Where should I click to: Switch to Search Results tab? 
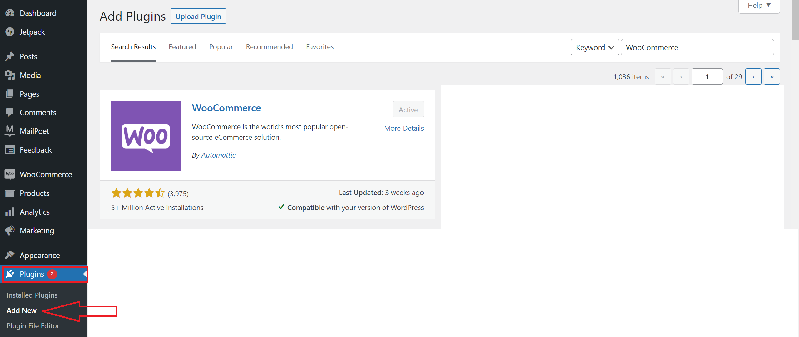(x=133, y=47)
